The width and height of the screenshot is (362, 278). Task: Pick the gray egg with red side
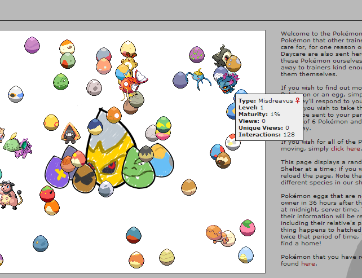(x=104, y=54)
